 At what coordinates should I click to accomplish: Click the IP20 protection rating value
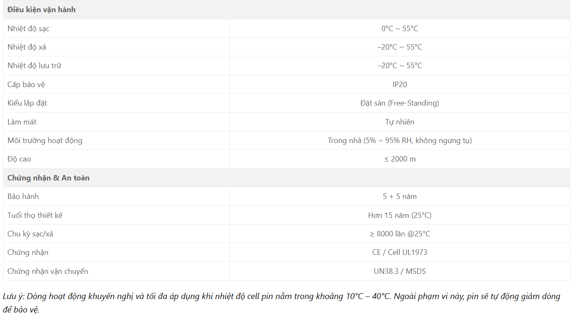[x=399, y=85]
